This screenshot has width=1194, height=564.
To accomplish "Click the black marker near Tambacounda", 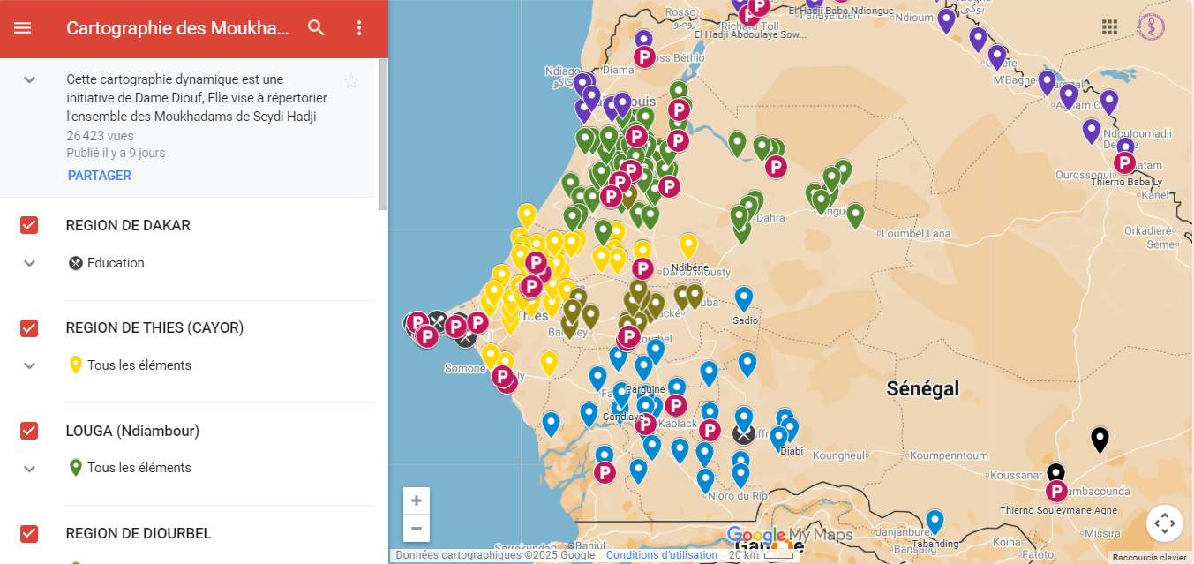I will [x=1100, y=439].
